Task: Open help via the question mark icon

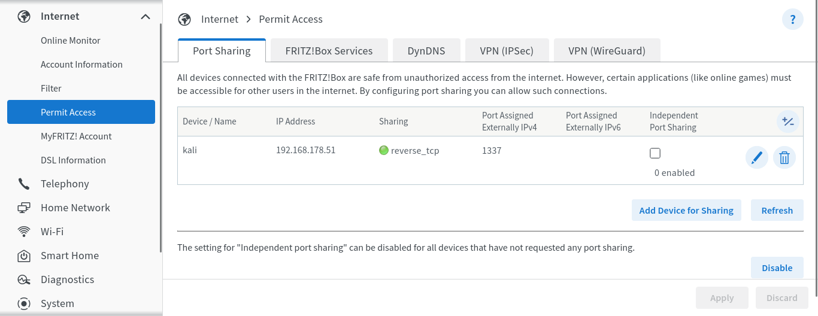Action: pyautogui.click(x=793, y=19)
